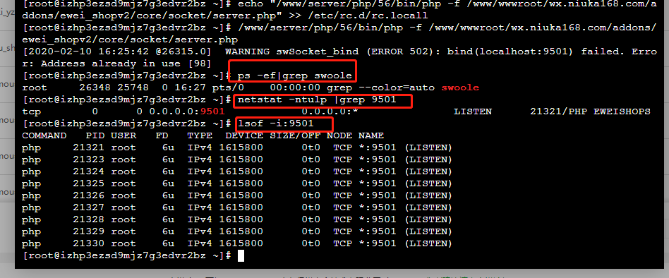Click "root" user in PID 21329 row
The image size is (669, 278).
point(123,231)
